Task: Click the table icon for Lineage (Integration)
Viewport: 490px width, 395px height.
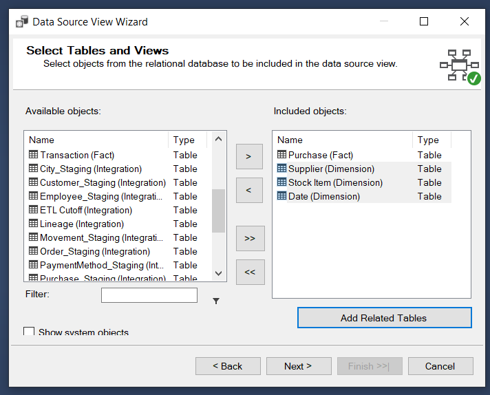Action: pos(33,224)
